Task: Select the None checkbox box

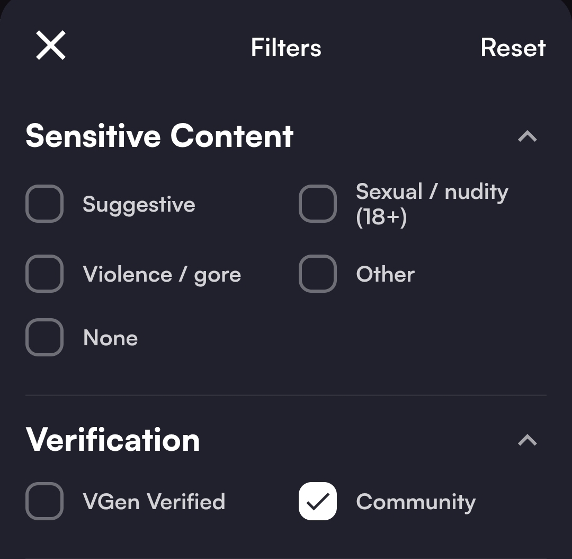Action: [x=44, y=337]
